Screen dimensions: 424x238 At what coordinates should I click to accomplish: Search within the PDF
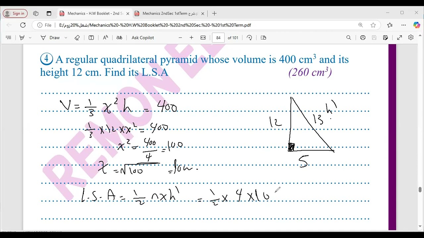(x=348, y=38)
